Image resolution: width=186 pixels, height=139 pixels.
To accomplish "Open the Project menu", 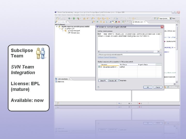I will [88, 15].
